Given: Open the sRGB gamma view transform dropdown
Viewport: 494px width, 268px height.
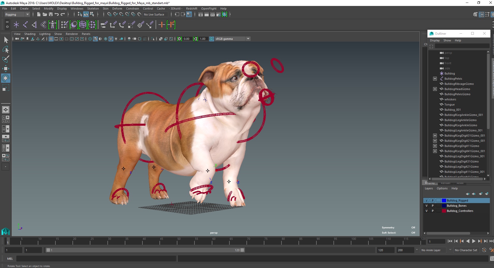Looking at the screenshot, I should coord(233,39).
